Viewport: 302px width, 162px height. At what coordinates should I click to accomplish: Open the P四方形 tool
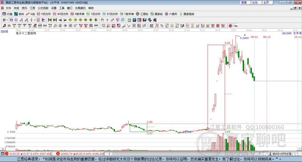(44, 14)
